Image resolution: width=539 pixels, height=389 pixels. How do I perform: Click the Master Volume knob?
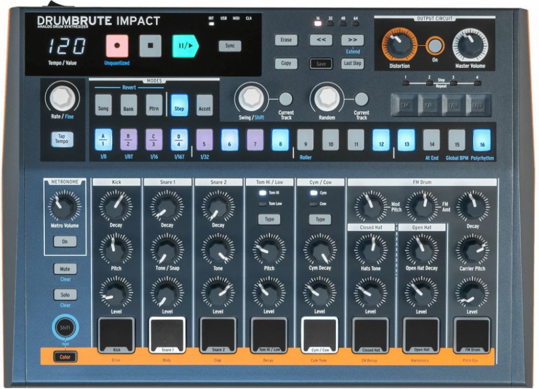click(469, 45)
